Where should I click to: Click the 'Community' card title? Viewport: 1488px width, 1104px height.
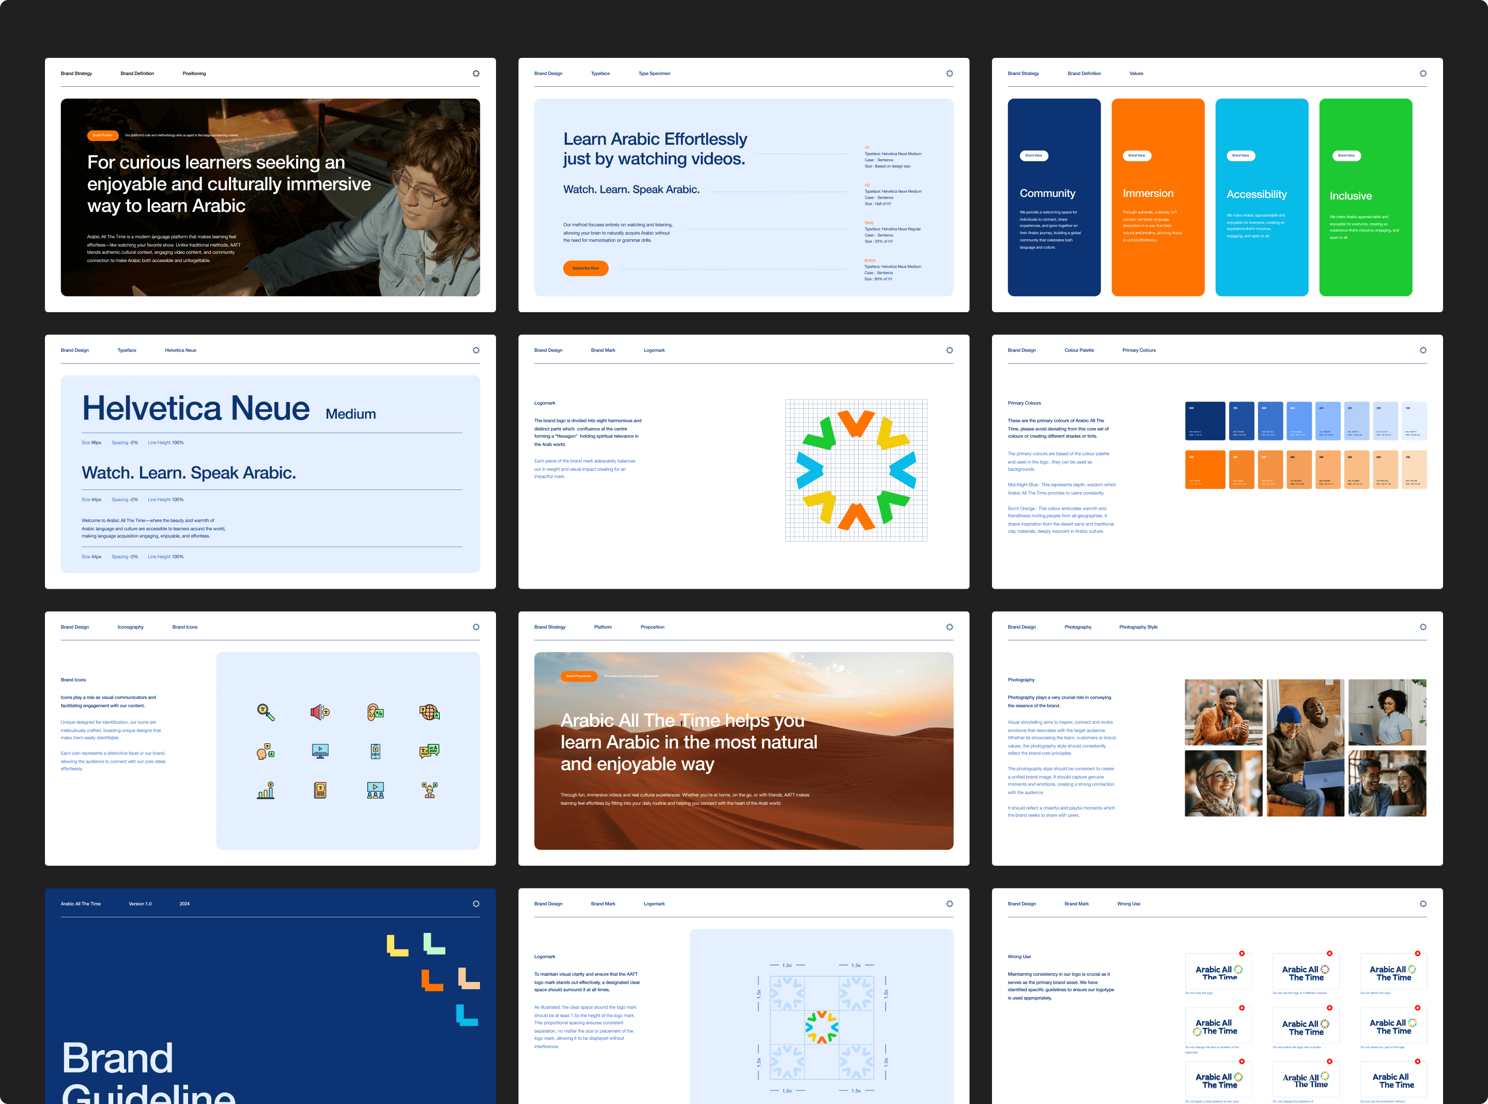[x=1047, y=193]
